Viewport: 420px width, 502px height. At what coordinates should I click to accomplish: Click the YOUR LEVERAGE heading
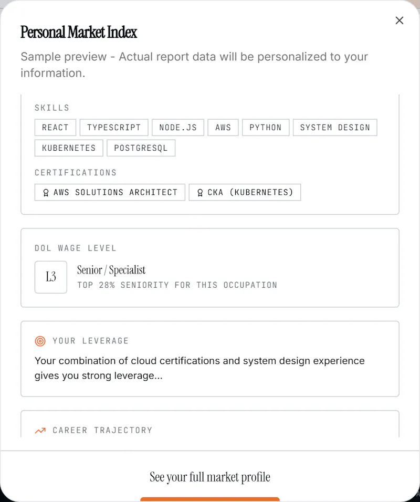coord(91,341)
